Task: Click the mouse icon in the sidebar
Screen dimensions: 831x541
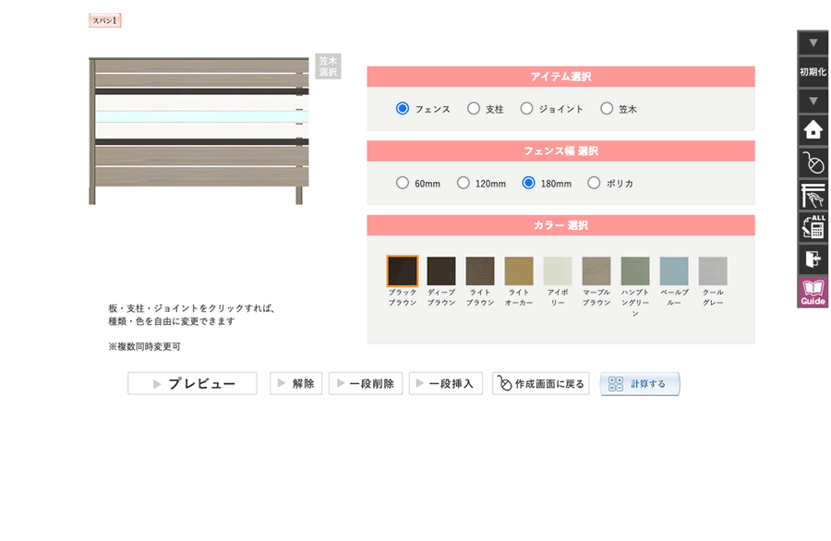Action: tap(813, 163)
